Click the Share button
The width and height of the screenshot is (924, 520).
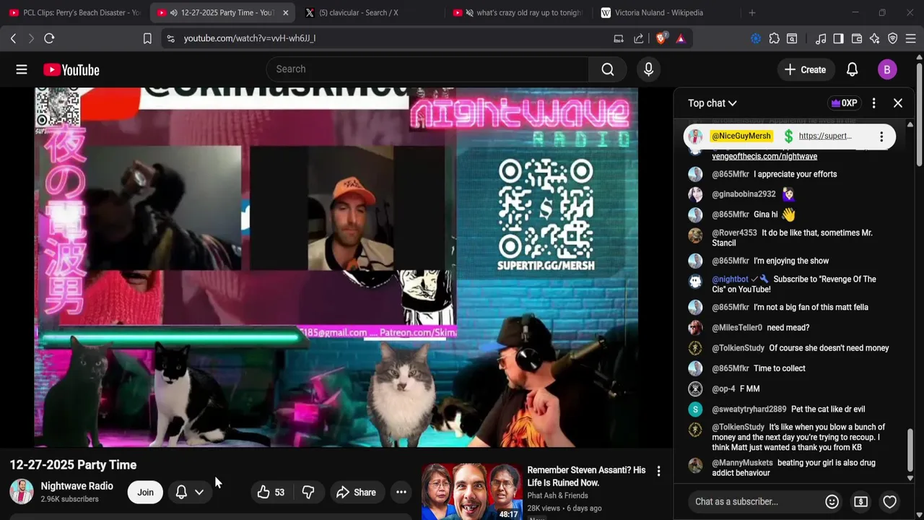(356, 493)
